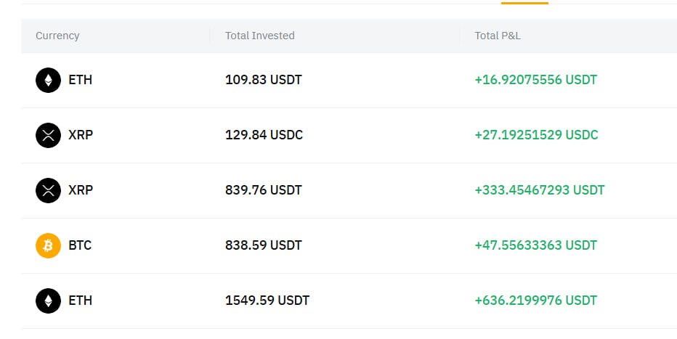Click the ETH icon in the 1549.59 USDT row
Image resolution: width=677 pixels, height=339 pixels.
click(48, 301)
